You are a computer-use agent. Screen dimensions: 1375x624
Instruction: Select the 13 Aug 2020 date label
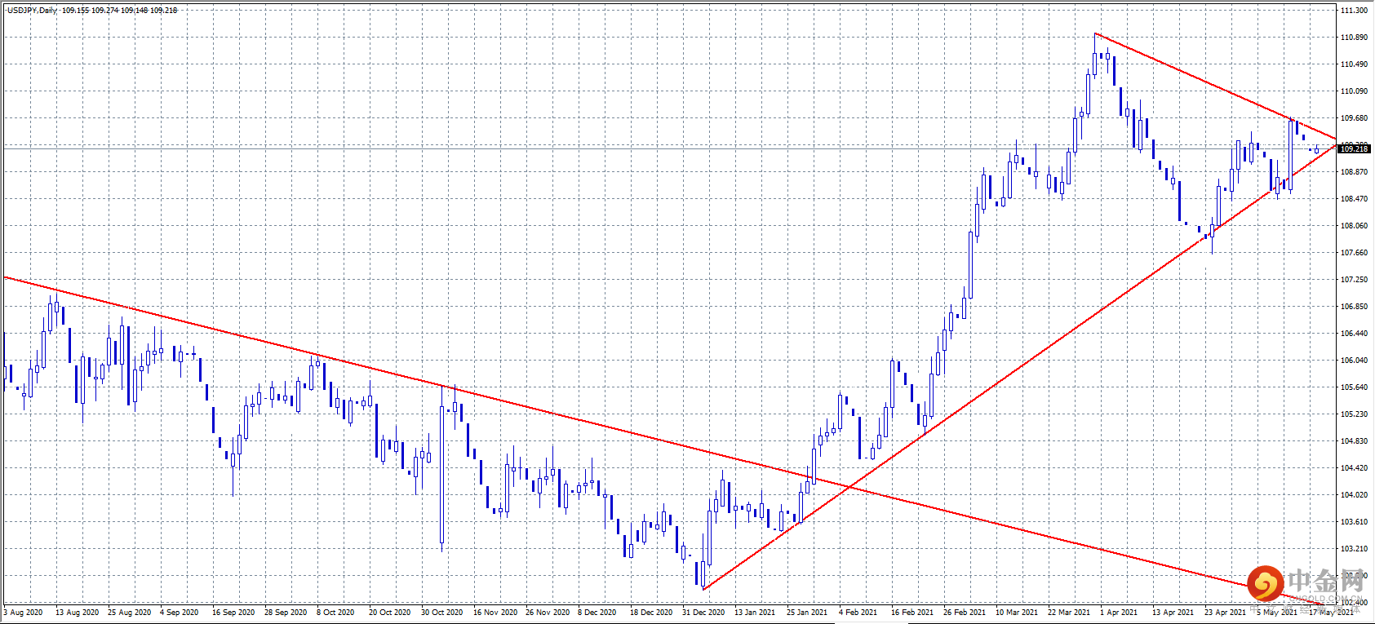coord(77,613)
